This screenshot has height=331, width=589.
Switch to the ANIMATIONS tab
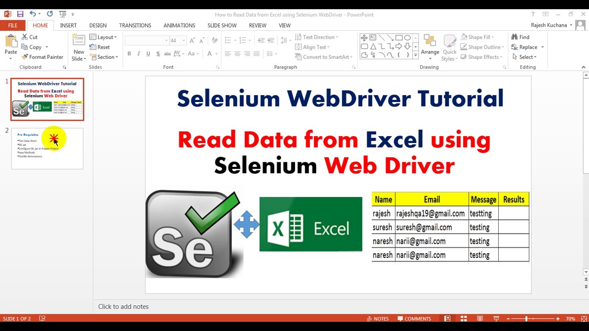179,26
